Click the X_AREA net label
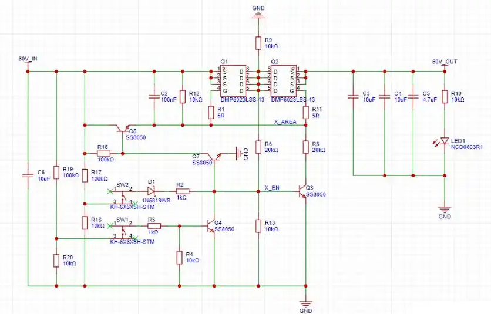Image resolution: width=491 pixels, height=314 pixels. [285, 121]
